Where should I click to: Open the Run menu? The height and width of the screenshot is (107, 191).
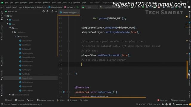pos(59,3)
